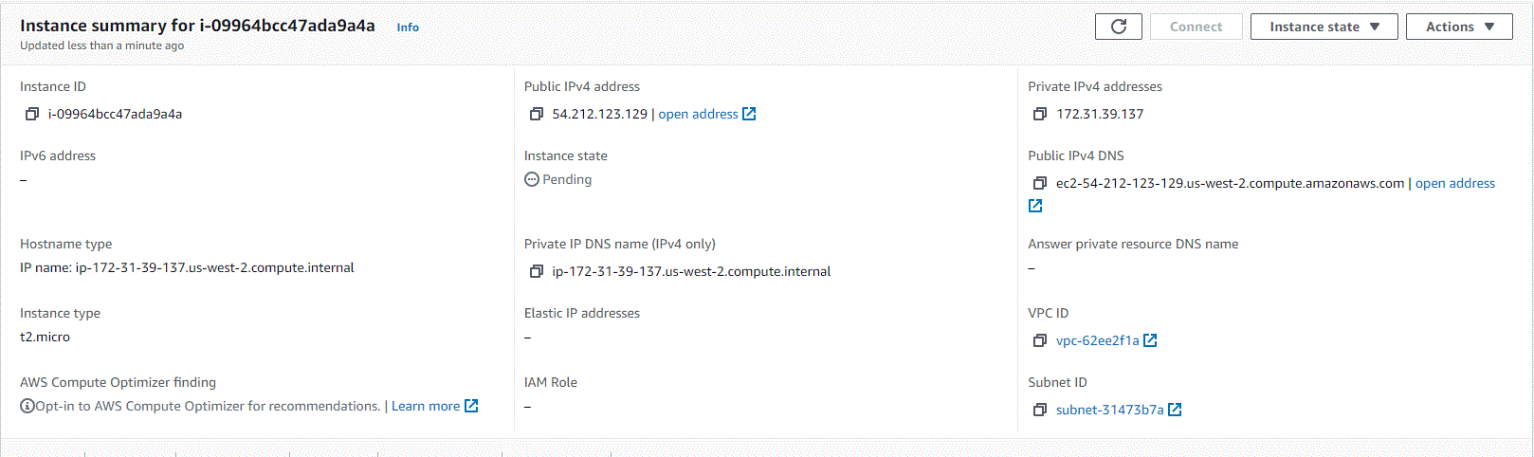
Task: Open the Info link beside instance summary
Action: click(408, 27)
